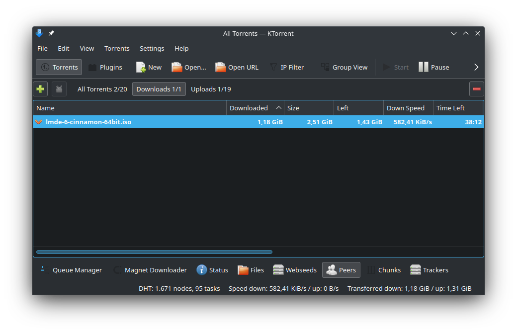517x333 pixels.
Task: Show the Chunks panel
Action: tap(384, 270)
